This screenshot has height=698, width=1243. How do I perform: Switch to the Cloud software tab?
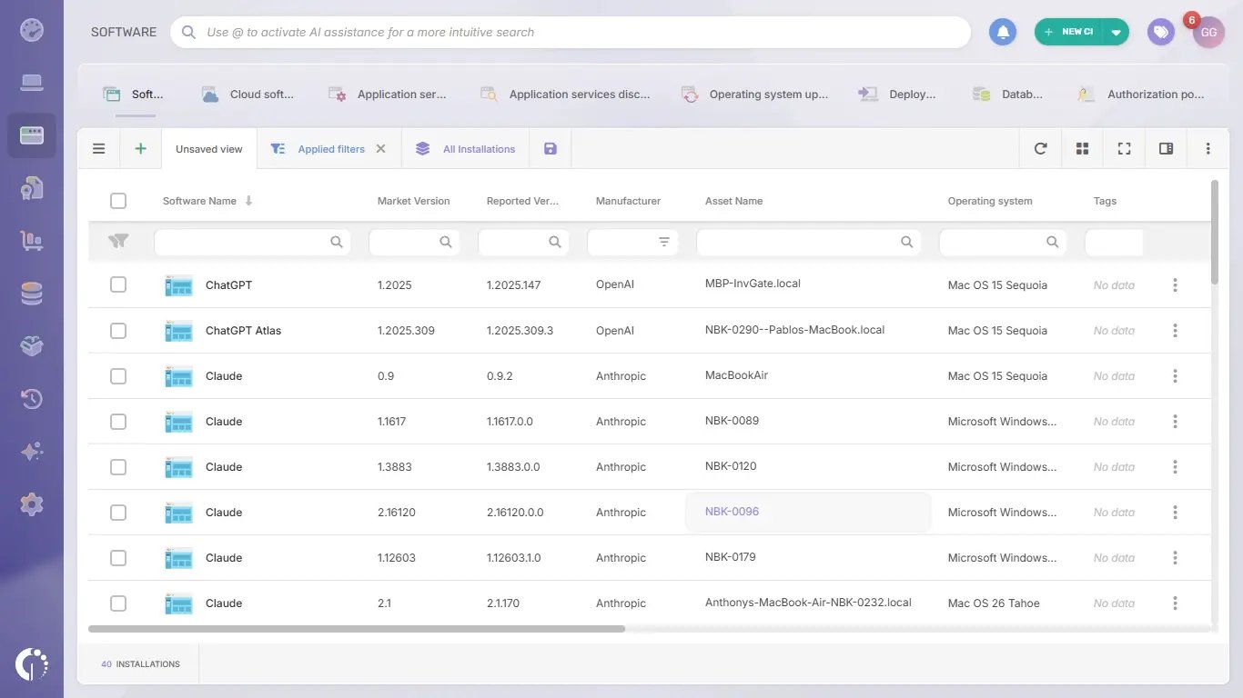pyautogui.click(x=248, y=95)
